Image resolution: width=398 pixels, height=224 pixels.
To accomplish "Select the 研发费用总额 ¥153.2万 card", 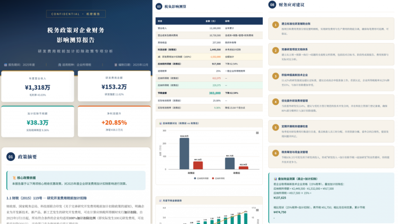I will (114, 86).
